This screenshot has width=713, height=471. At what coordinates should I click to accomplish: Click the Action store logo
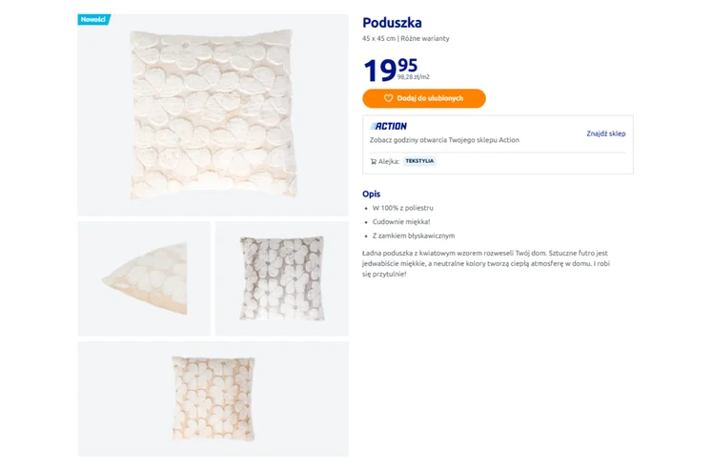tap(389, 126)
